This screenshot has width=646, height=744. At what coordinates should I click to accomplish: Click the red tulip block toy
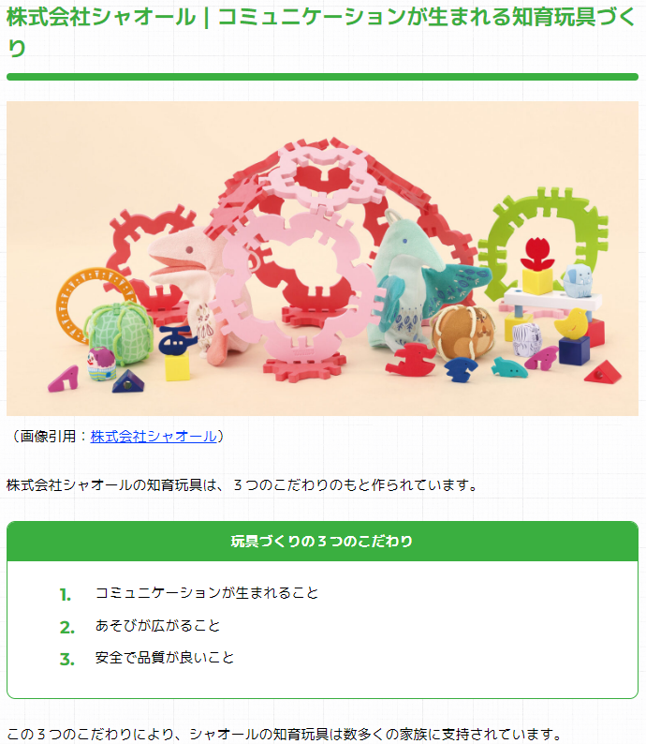(x=537, y=267)
